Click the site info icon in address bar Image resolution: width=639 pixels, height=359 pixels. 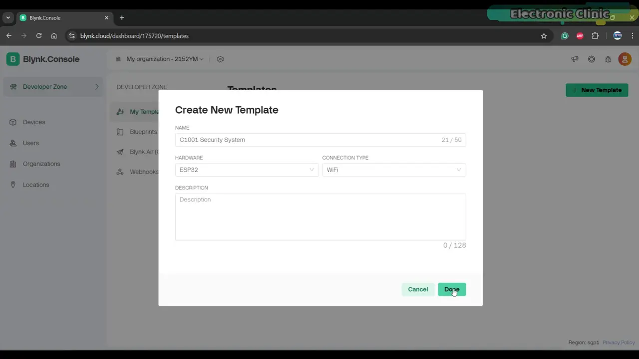click(x=72, y=36)
